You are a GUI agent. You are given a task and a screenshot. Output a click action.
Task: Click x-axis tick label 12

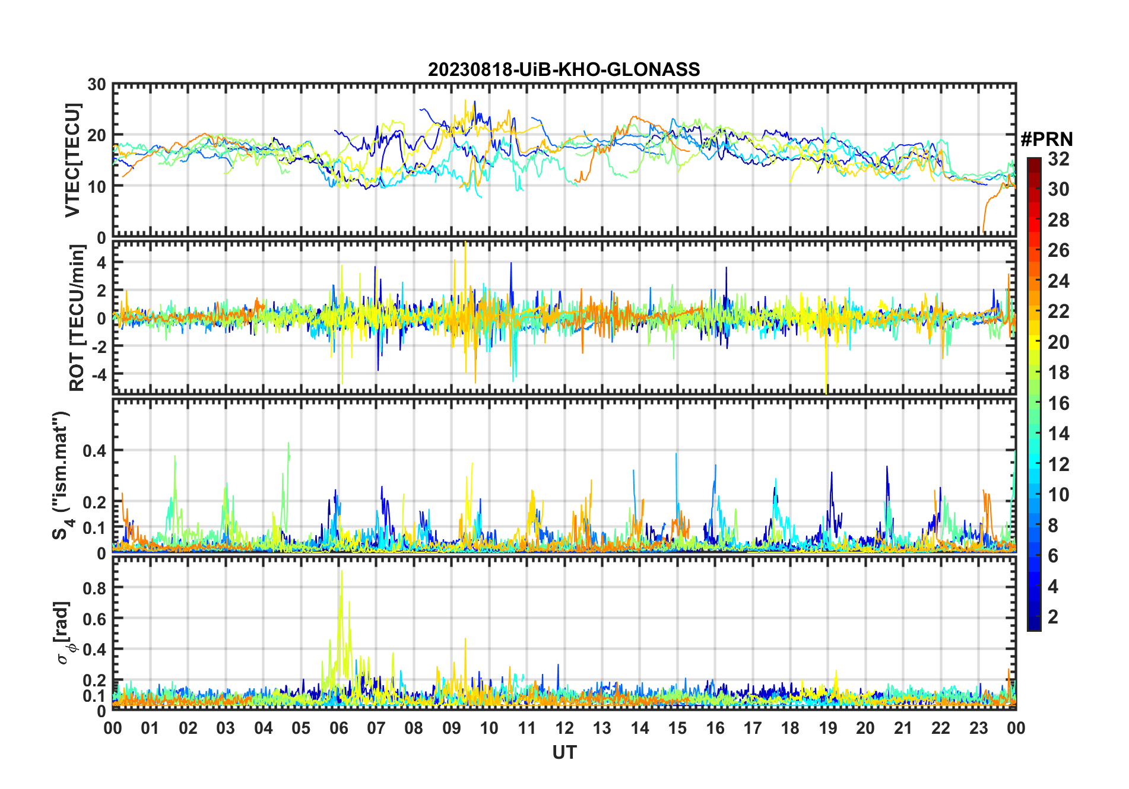564,728
